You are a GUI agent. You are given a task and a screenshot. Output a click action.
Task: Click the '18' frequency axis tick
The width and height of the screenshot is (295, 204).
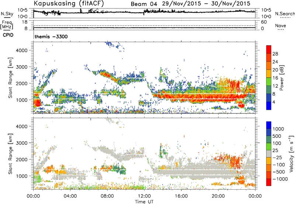tap(24, 22)
